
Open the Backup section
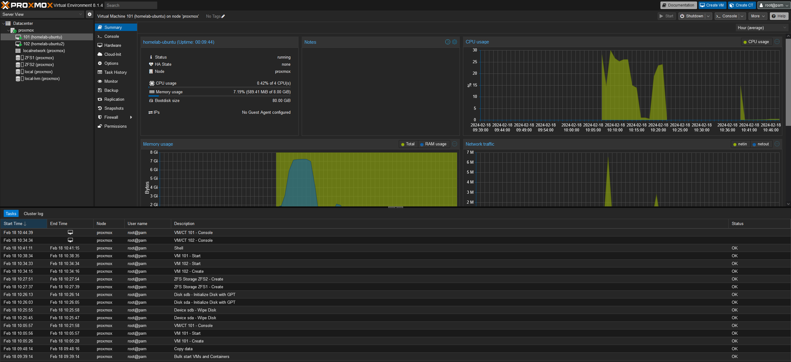tap(116, 90)
